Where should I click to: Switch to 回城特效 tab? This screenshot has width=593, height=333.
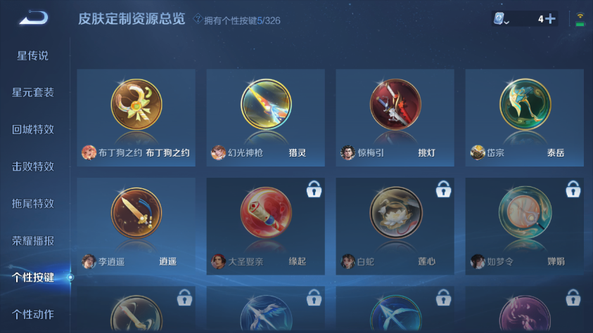[33, 129]
